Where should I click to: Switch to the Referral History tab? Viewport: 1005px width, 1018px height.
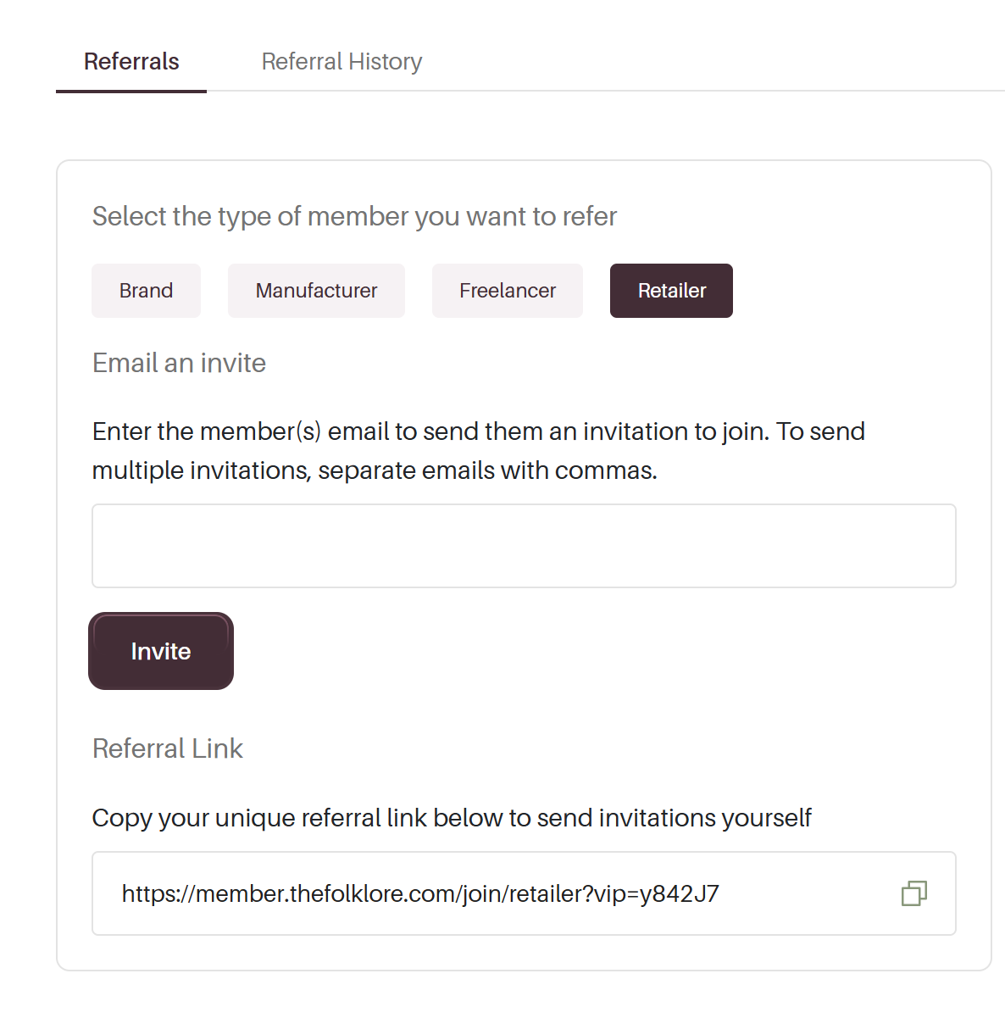tap(341, 61)
